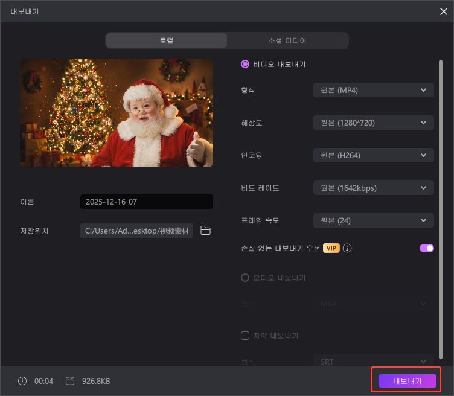Click the 손실 없는 내보내기 우선 label
Screen dimensions: 454x396
pos(280,248)
